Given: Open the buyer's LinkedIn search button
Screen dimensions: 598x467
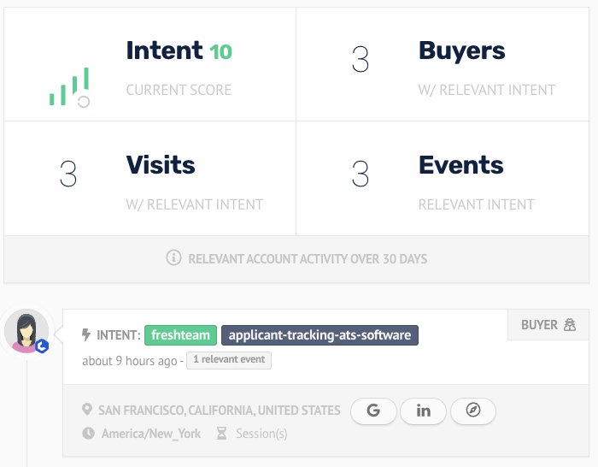Looking at the screenshot, I should (424, 411).
